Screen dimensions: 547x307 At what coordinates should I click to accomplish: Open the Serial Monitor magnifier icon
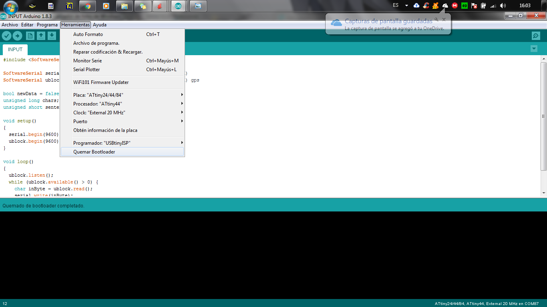tap(536, 36)
